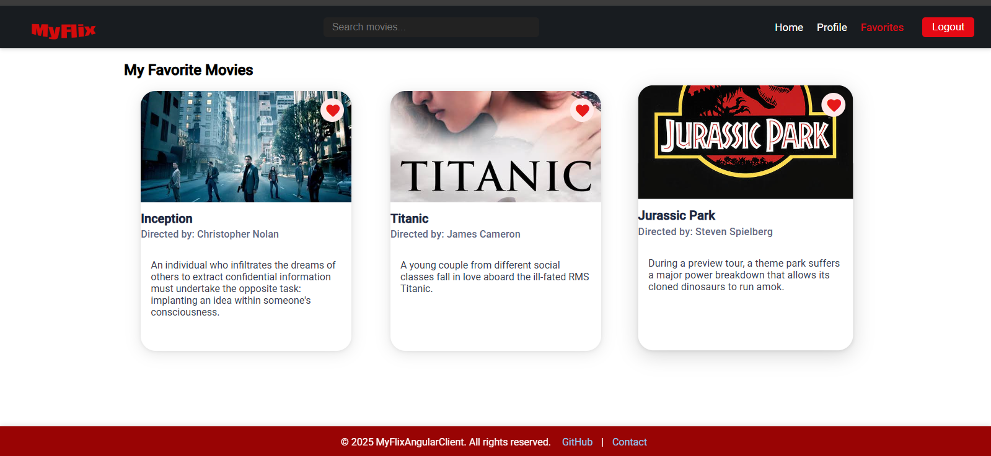Click the Jurassic Park movie title
The width and height of the screenshot is (991, 456).
(677, 215)
